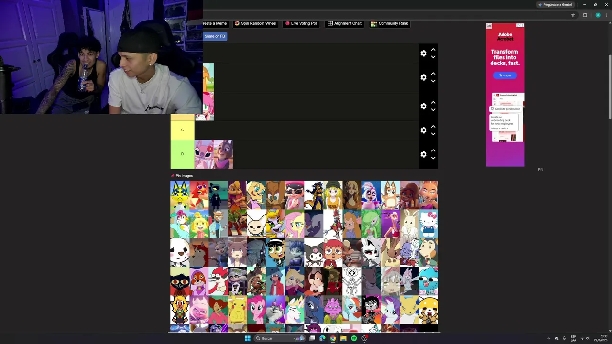Select the Isabelle character image

(x=199, y=224)
